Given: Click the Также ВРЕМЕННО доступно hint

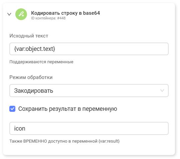Looking at the screenshot, I should coord(64,141).
